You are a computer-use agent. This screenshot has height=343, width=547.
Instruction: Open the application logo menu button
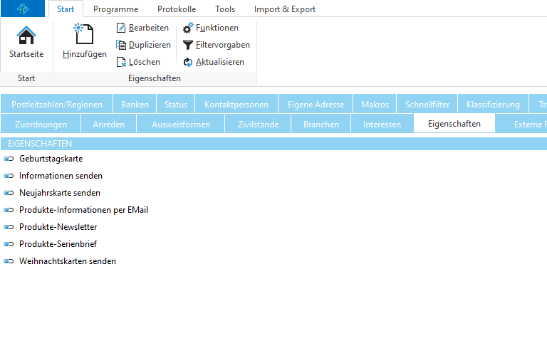click(24, 9)
